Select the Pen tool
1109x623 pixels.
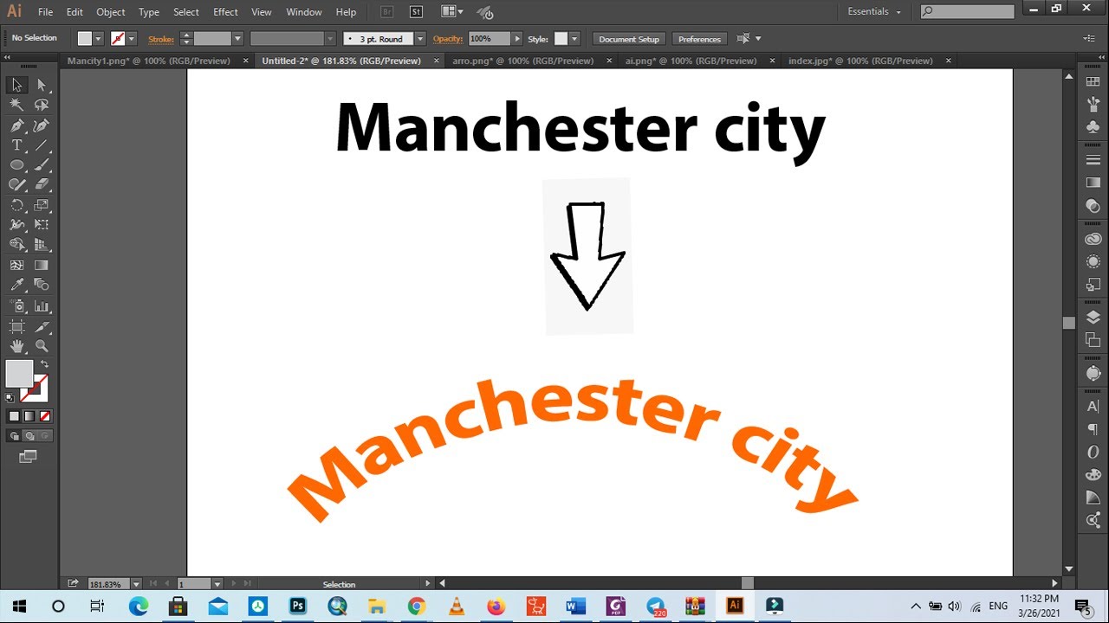16,125
